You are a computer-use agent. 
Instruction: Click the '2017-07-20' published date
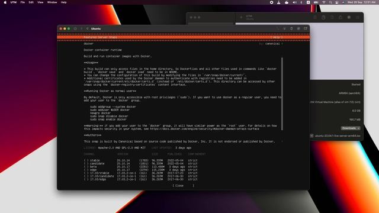pyautogui.click(x=175, y=173)
